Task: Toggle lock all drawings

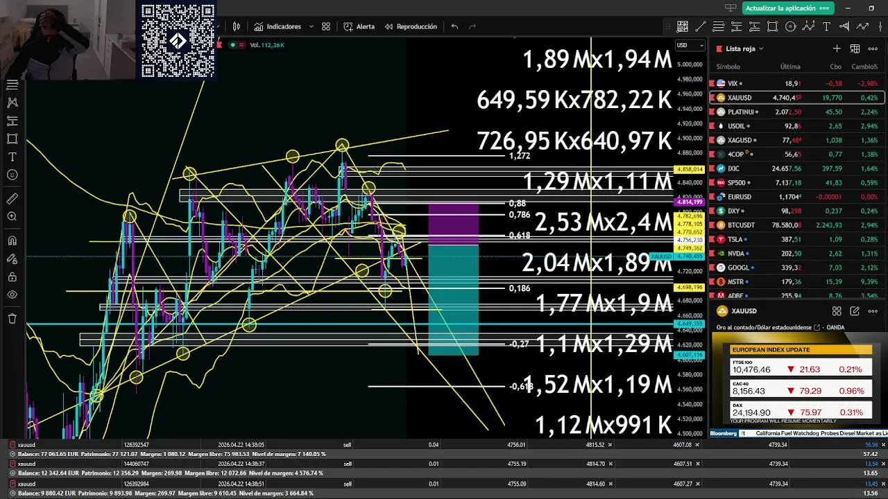Action: [12, 277]
